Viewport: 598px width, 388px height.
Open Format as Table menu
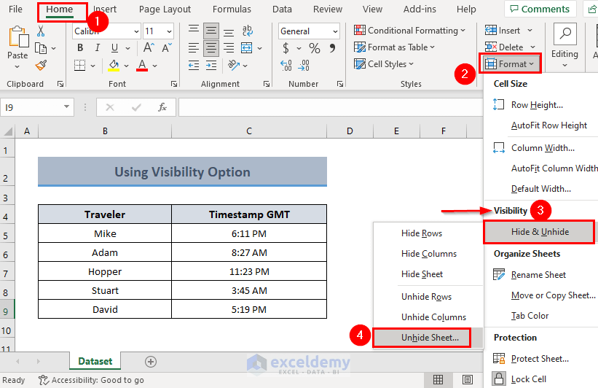394,47
